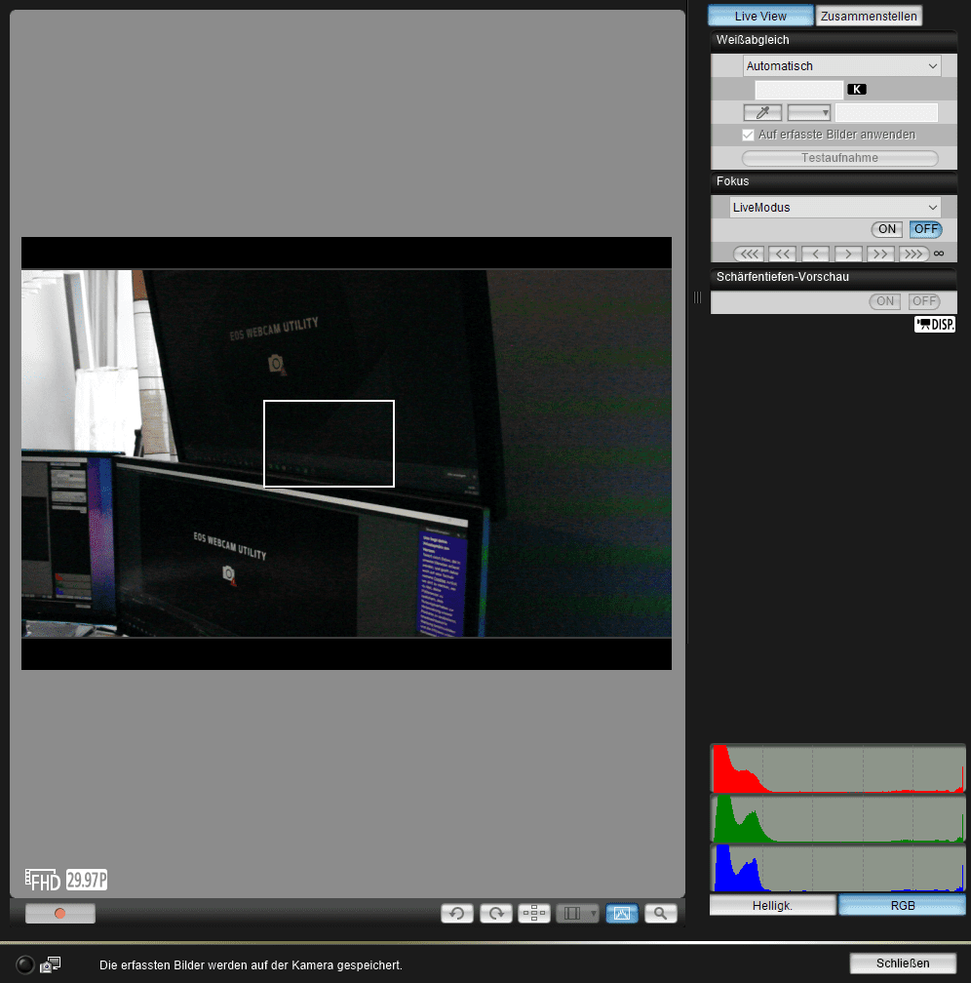Viewport: 971px width, 983px height.
Task: Move focus far nearer with triple left arrows
Action: click(749, 254)
